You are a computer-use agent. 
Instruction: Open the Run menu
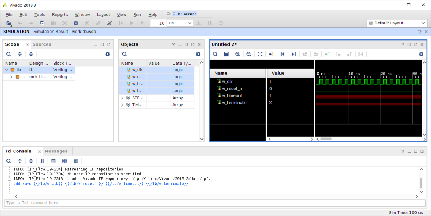coord(137,15)
